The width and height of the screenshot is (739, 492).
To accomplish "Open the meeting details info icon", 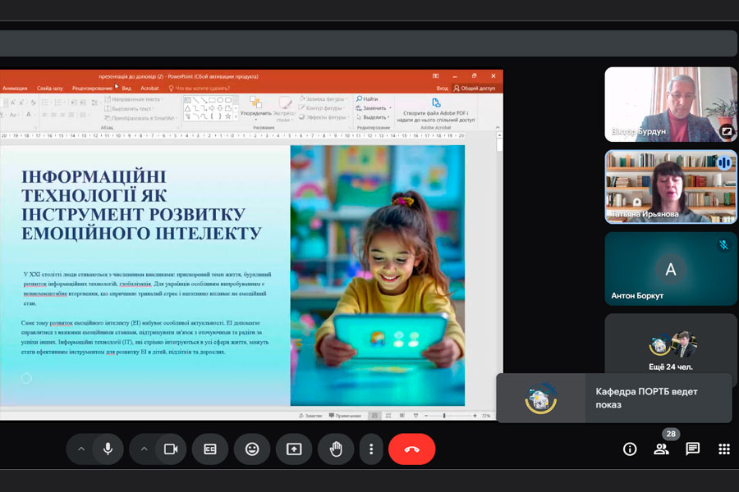I will point(630,449).
